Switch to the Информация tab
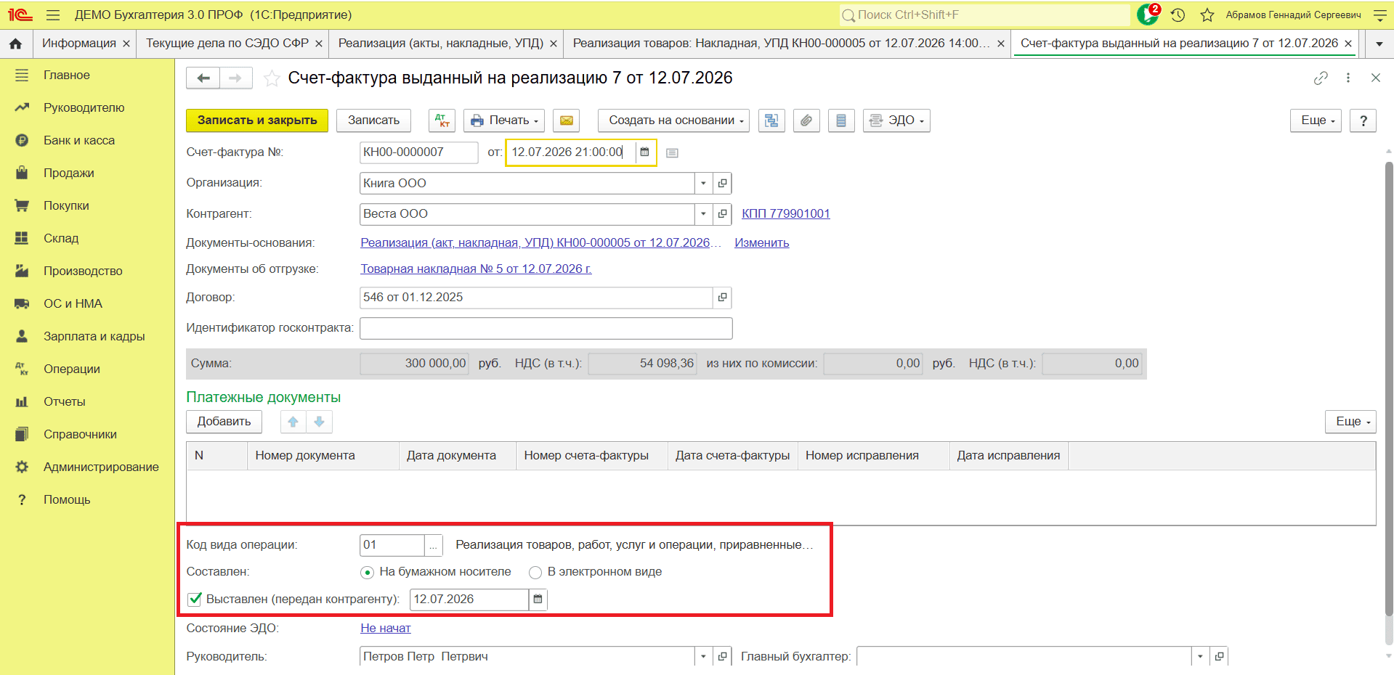Screen dimensions: 1394x675 (78, 44)
